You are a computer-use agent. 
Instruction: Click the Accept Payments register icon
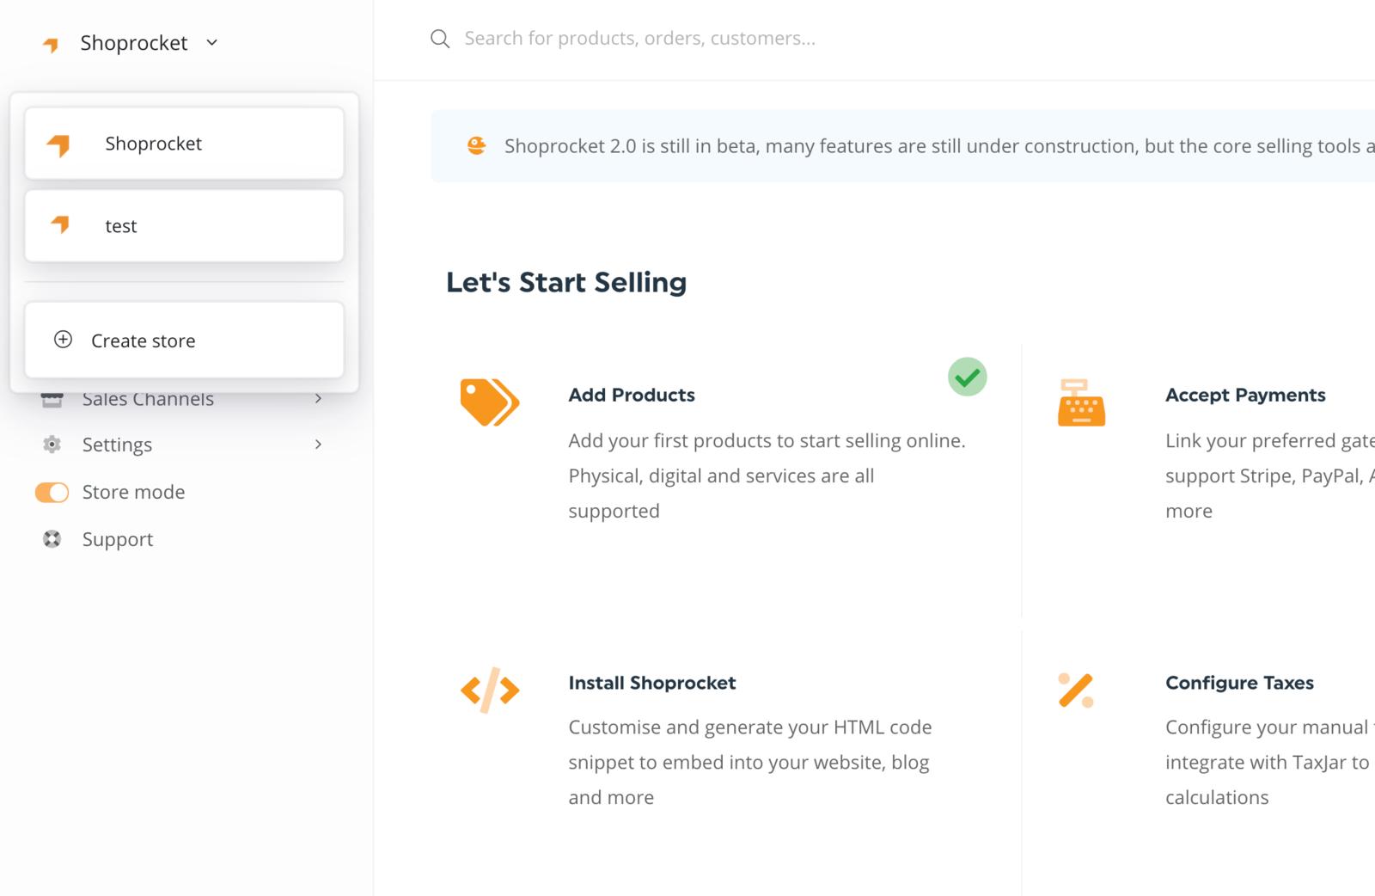point(1081,402)
